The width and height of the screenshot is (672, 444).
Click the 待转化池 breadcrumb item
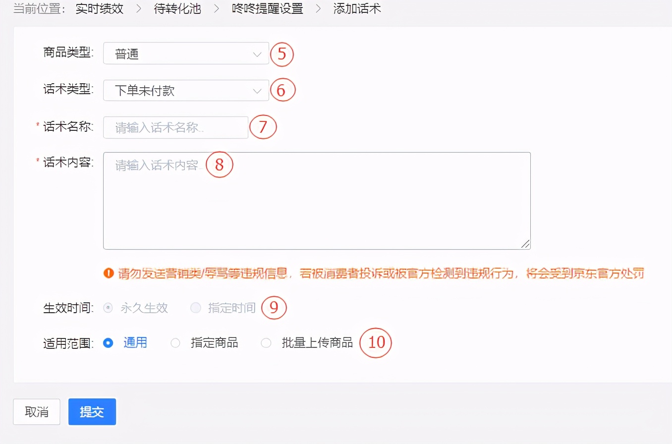point(177,8)
